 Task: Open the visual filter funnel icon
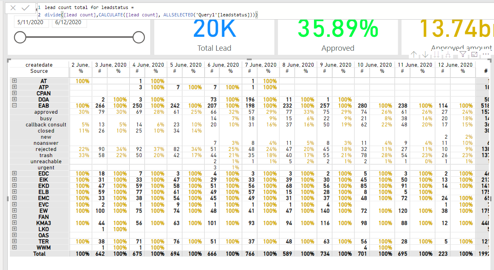click(x=463, y=54)
